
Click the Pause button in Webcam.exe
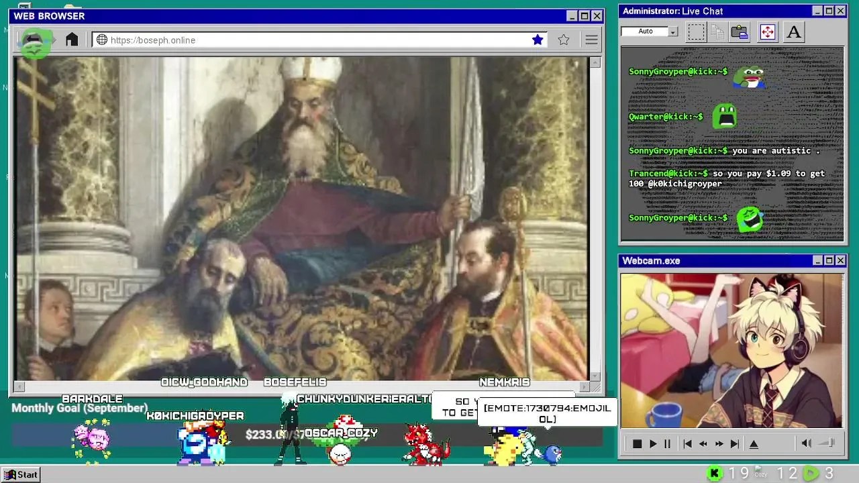(667, 444)
